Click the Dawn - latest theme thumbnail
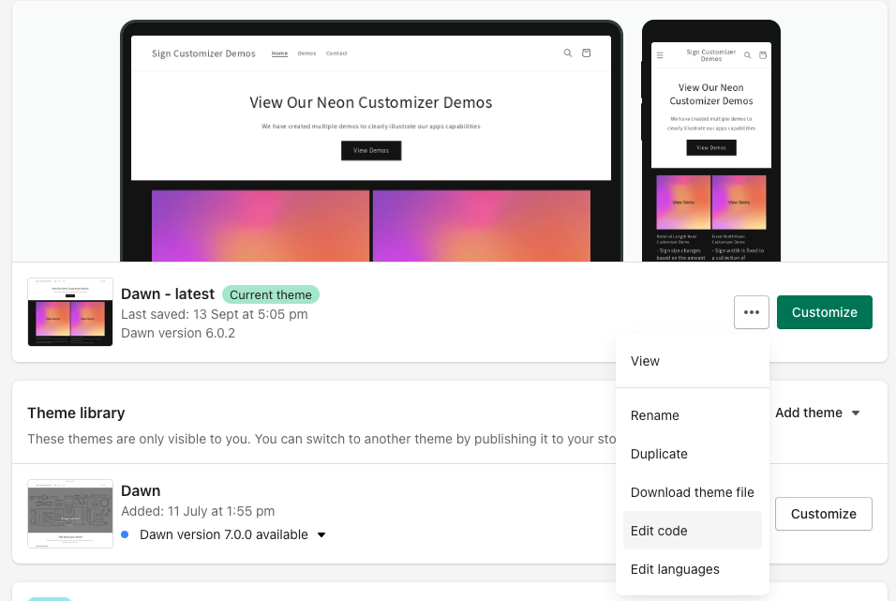This screenshot has width=896, height=601. point(70,312)
